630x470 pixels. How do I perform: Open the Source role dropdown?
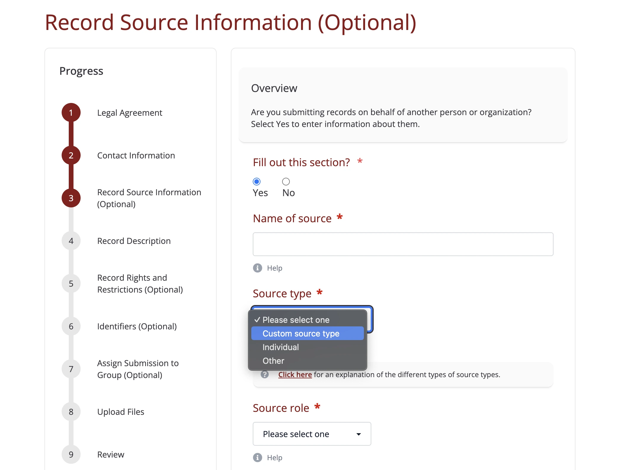click(312, 434)
